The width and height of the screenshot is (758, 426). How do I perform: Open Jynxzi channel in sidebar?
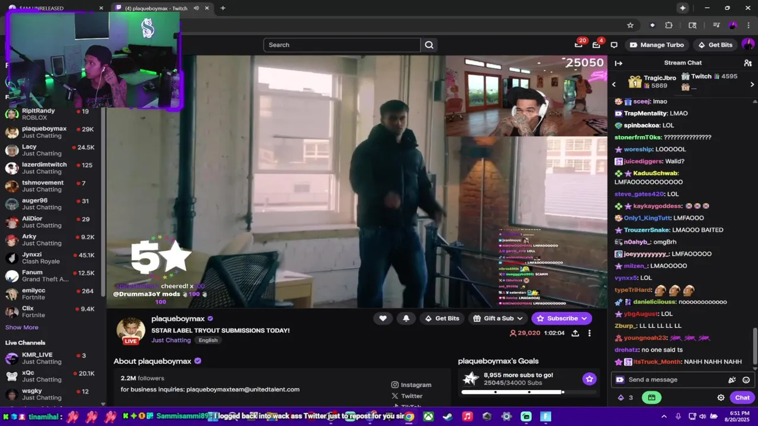point(52,258)
